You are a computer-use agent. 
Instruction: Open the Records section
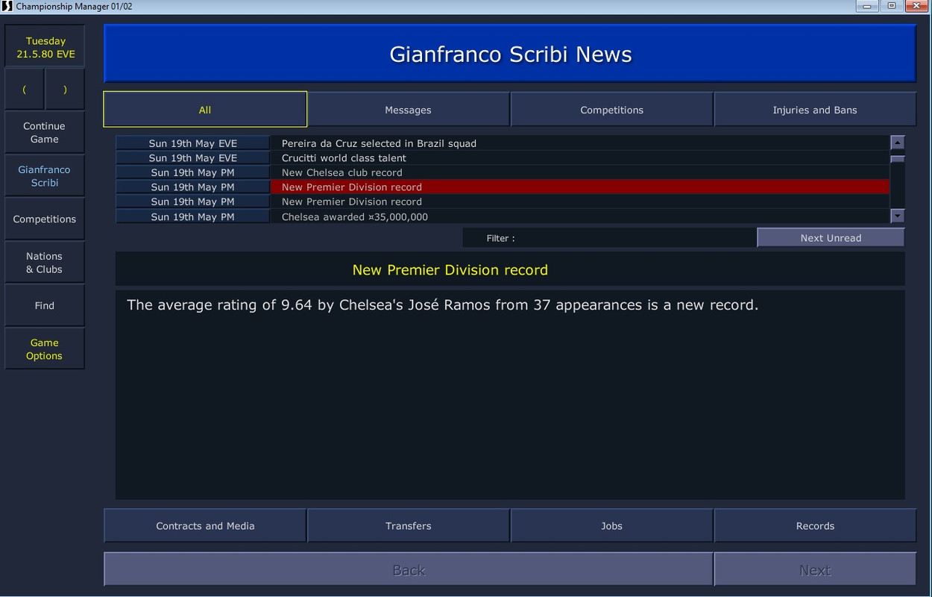(x=815, y=526)
